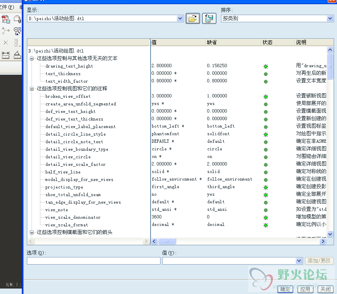This screenshot has height=294, width=337.
Task: Open the 值(V) value dropdown arrow
Action: coord(299,261)
